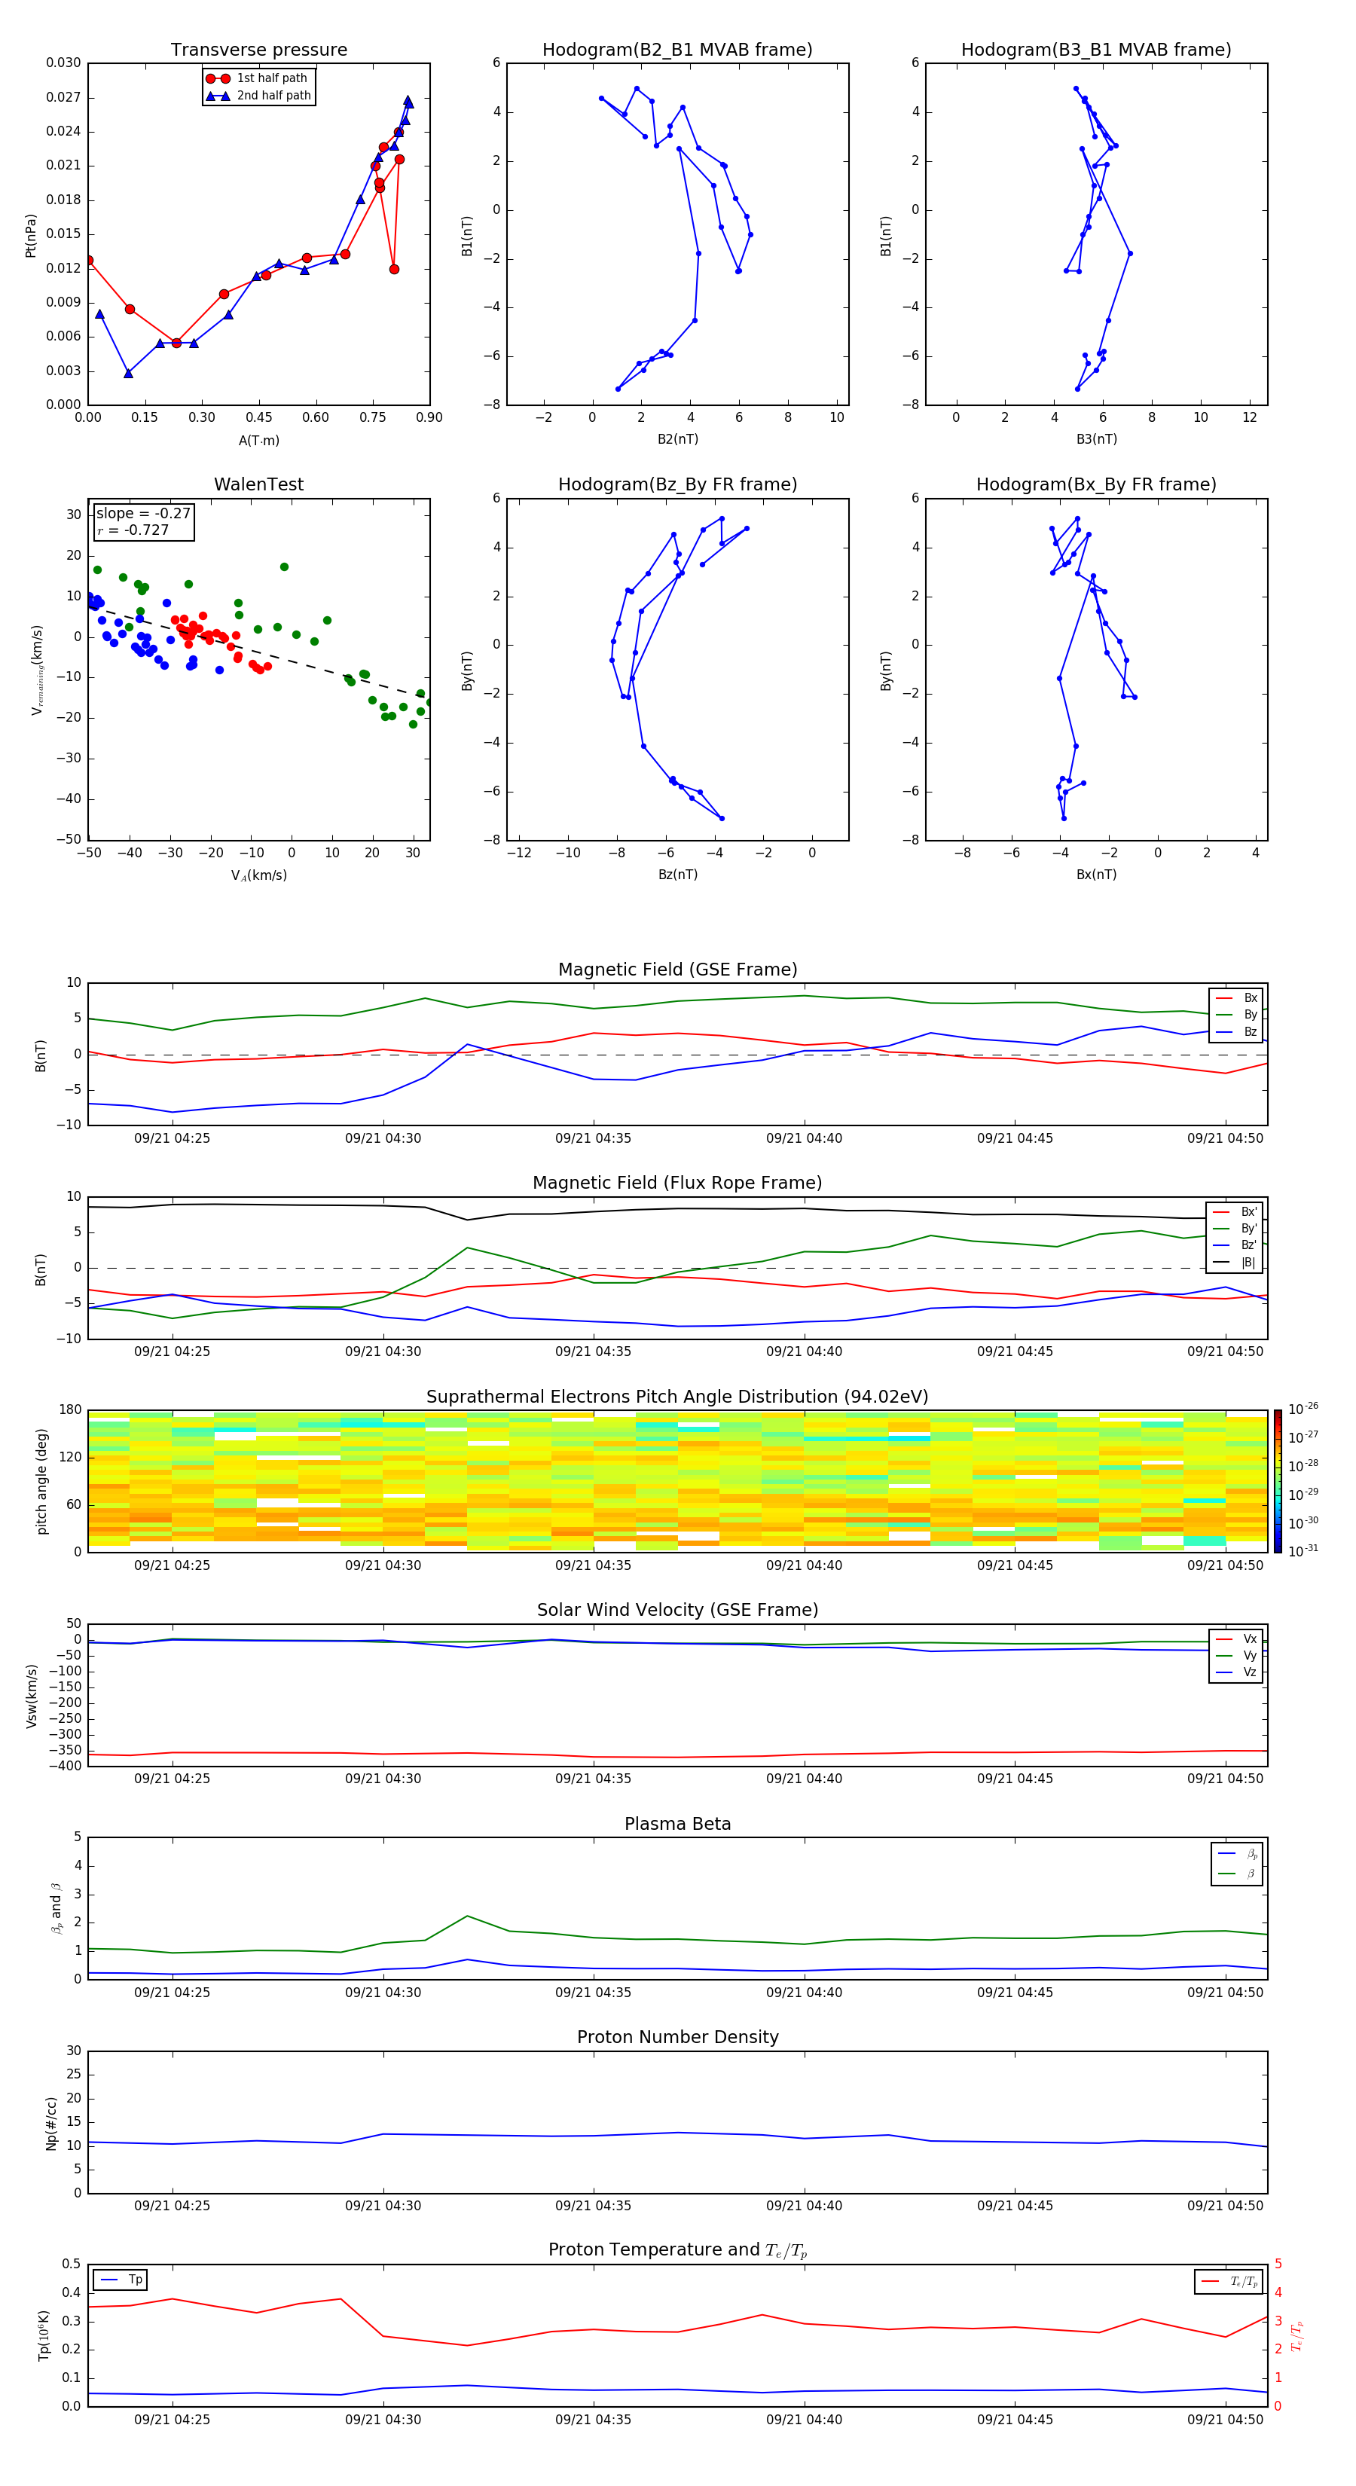The height and width of the screenshot is (2486, 1356).
Task: Click the Vz legend entry in velocity panel
Action: [x=1236, y=1672]
